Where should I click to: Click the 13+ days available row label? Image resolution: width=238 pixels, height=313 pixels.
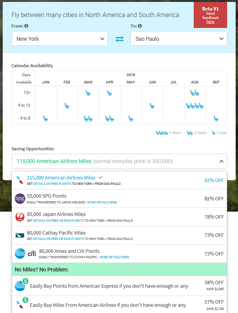(27, 92)
